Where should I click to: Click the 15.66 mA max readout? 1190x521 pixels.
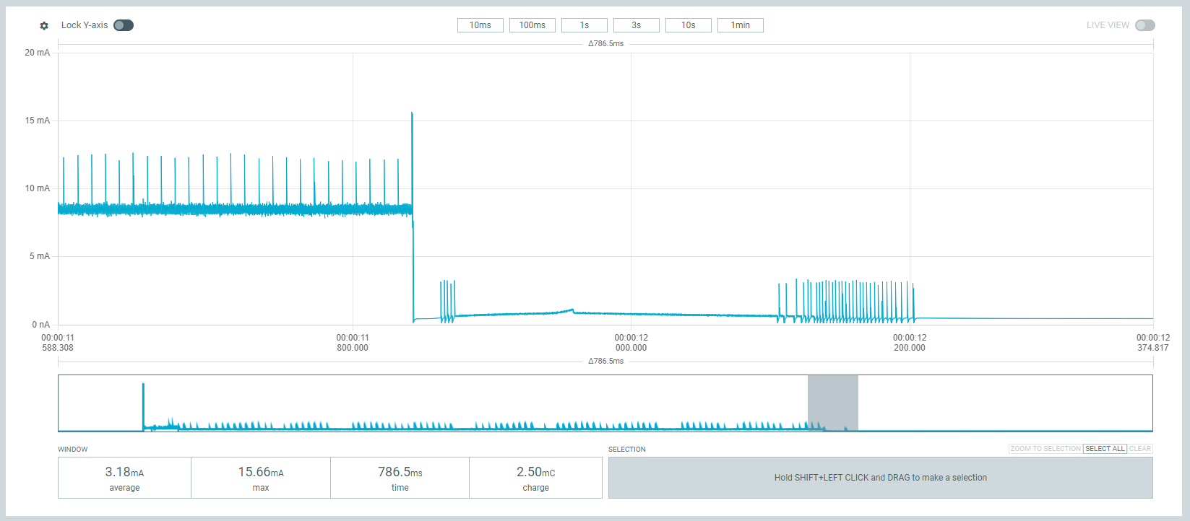[x=261, y=478]
